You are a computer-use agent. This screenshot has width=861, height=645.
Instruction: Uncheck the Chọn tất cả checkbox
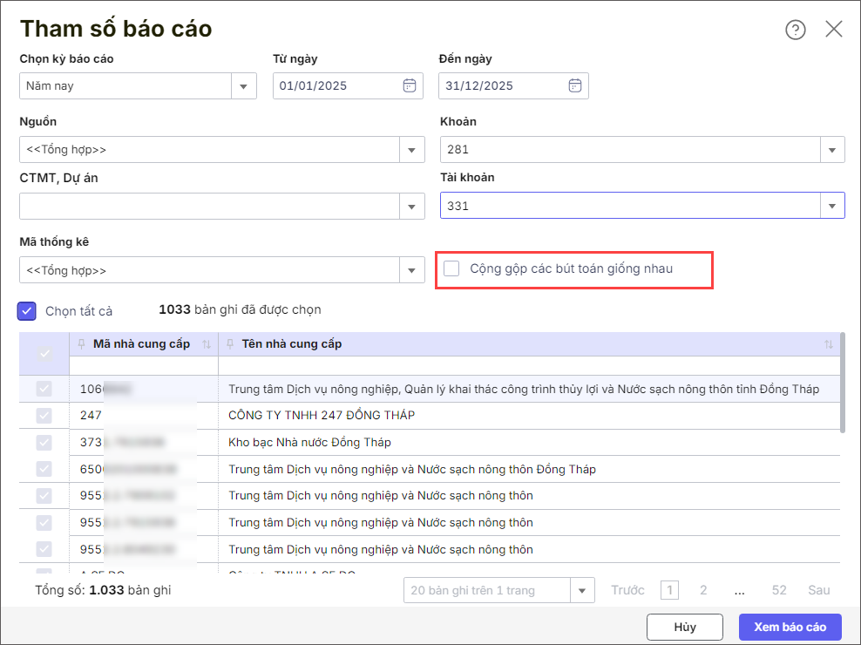[27, 310]
